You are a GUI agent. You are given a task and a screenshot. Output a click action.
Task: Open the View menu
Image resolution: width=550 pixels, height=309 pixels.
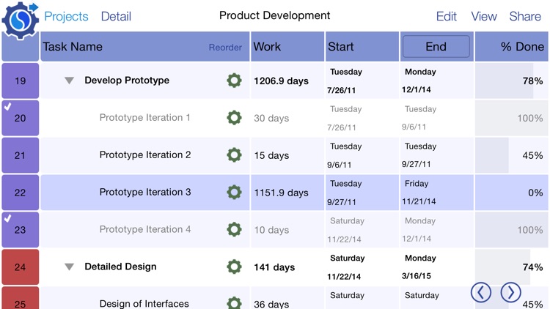coord(484,16)
